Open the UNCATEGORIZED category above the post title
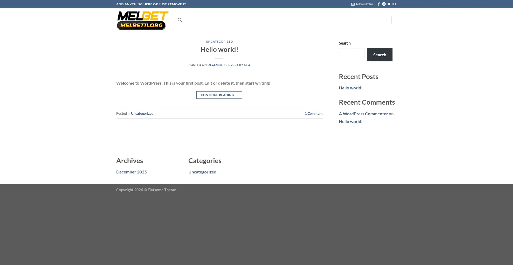 (219, 41)
